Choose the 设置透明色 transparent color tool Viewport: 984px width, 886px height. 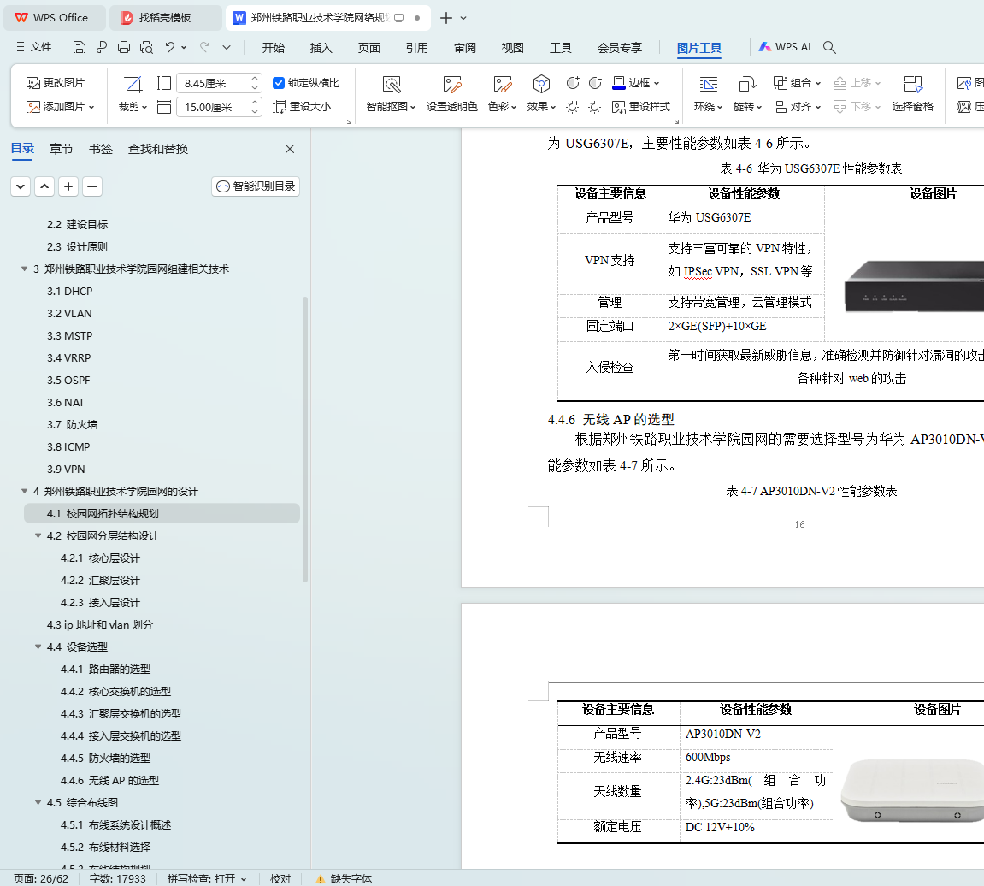pyautogui.click(x=452, y=93)
